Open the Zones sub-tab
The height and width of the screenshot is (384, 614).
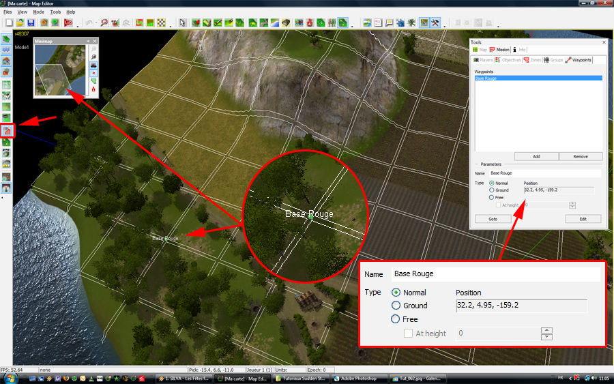click(x=533, y=60)
